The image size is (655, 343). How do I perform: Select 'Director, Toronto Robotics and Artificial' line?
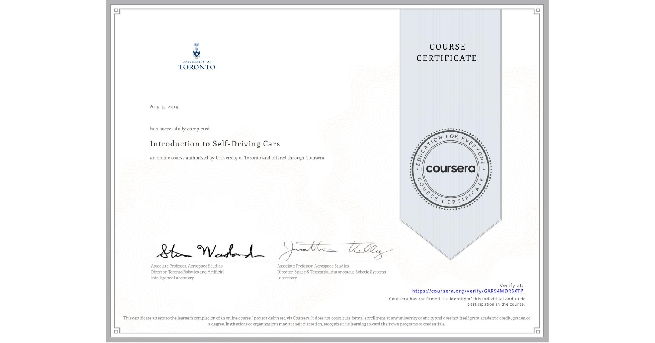(x=187, y=272)
